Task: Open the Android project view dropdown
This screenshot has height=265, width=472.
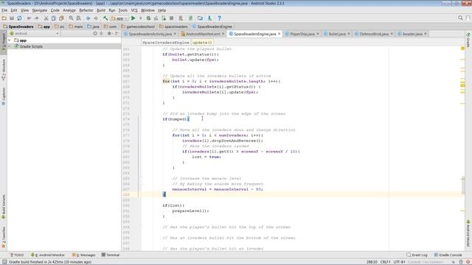Action: [34, 33]
